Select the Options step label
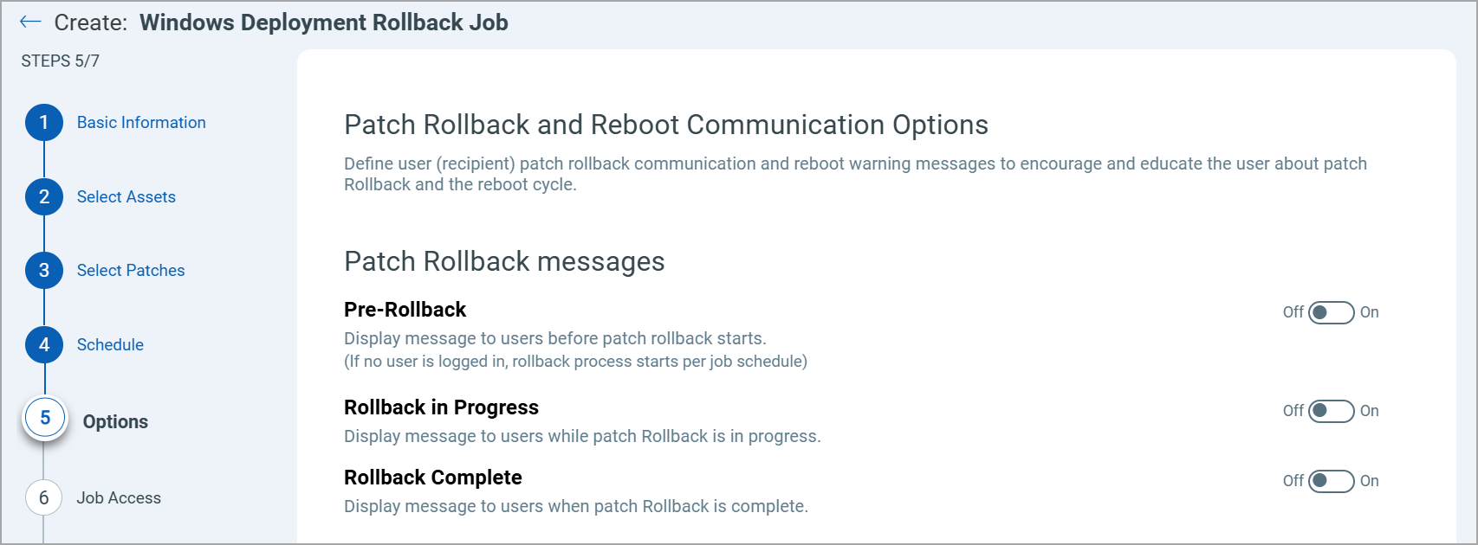Image resolution: width=1478 pixels, height=545 pixels. click(115, 421)
